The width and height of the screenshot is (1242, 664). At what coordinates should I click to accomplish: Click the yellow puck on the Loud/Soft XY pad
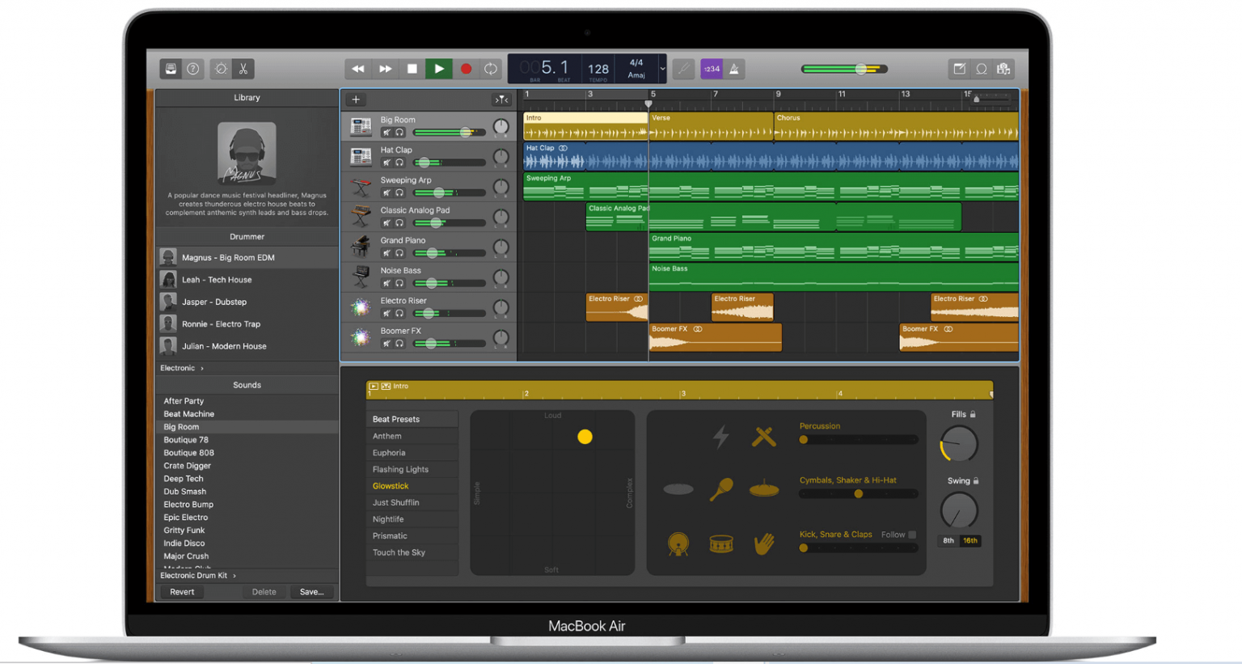[585, 437]
